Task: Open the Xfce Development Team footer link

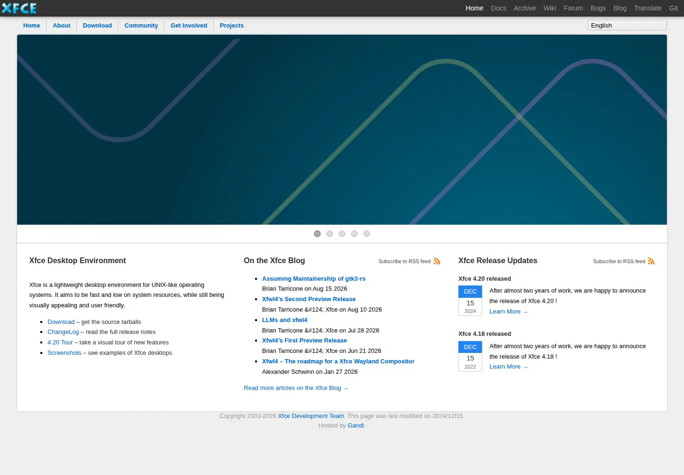Action: 311,416
